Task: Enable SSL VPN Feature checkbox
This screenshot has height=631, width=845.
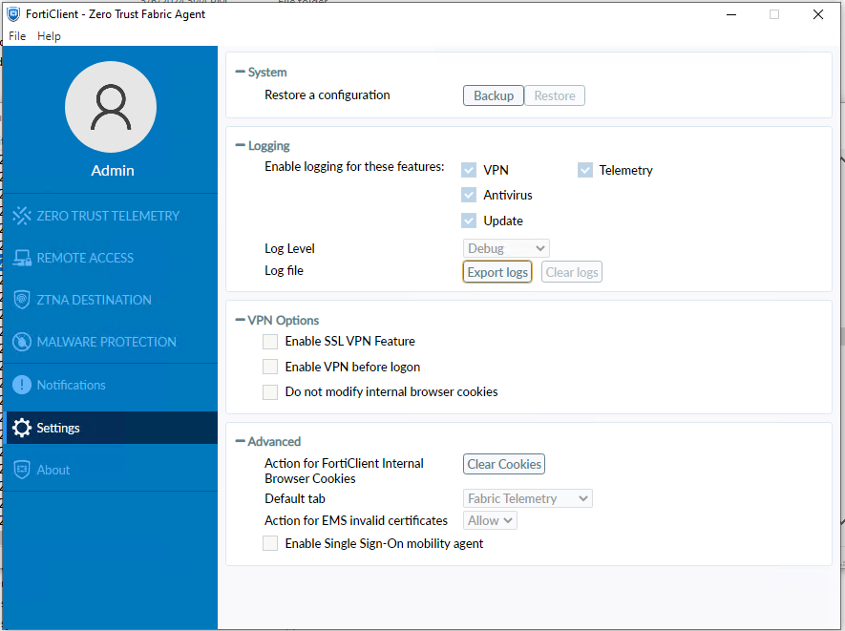Action: 271,341
